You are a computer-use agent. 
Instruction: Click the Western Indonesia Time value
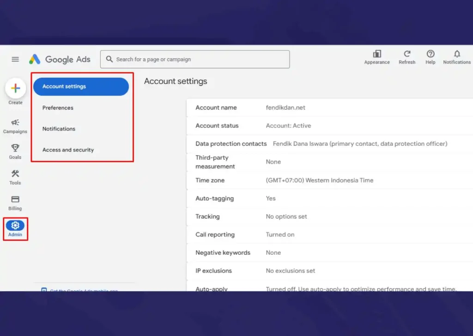[320, 180]
